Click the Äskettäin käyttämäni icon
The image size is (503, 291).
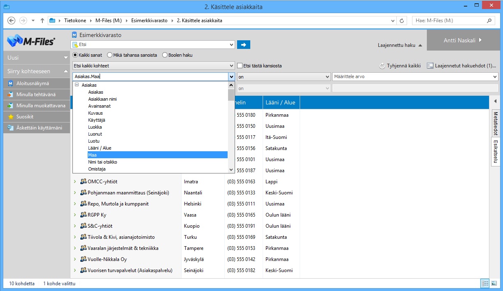pos(11,128)
